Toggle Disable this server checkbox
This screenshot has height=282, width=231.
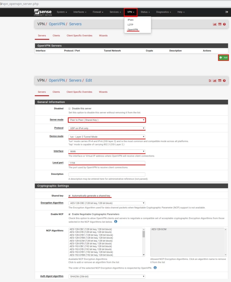(x=69, y=108)
